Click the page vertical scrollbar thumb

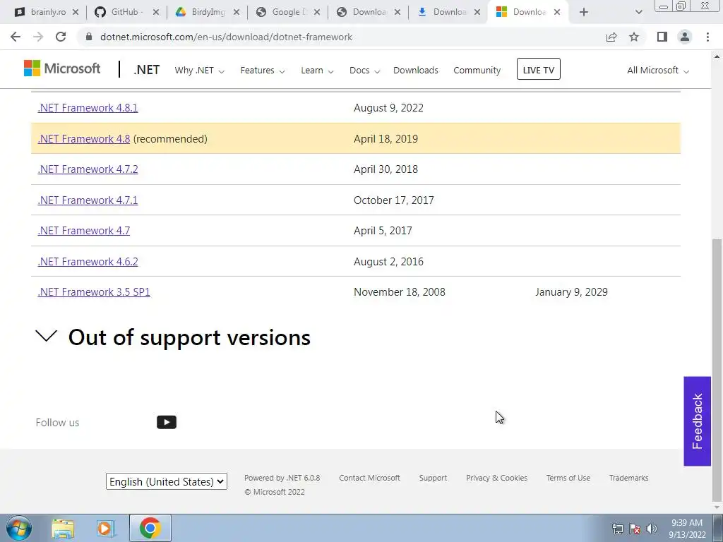pos(716,368)
